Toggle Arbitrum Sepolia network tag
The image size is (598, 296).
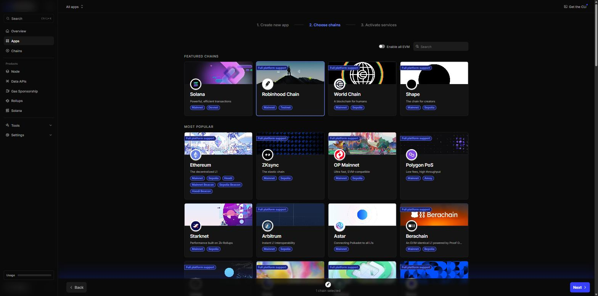(286, 249)
